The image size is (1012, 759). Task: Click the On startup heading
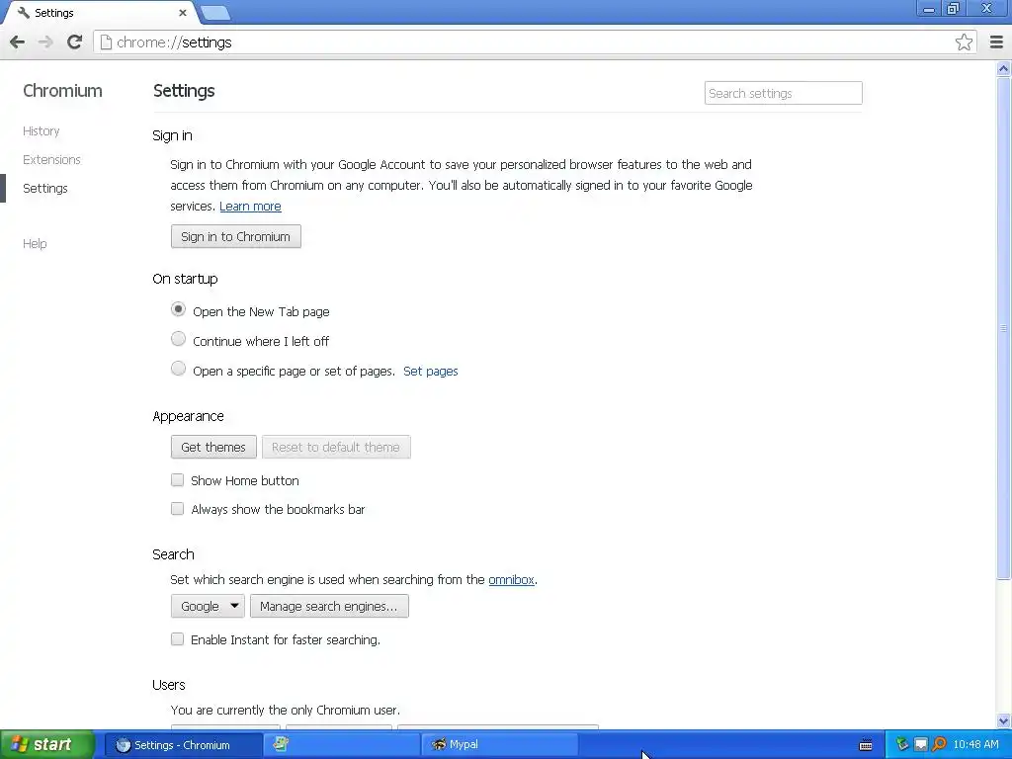(x=185, y=279)
